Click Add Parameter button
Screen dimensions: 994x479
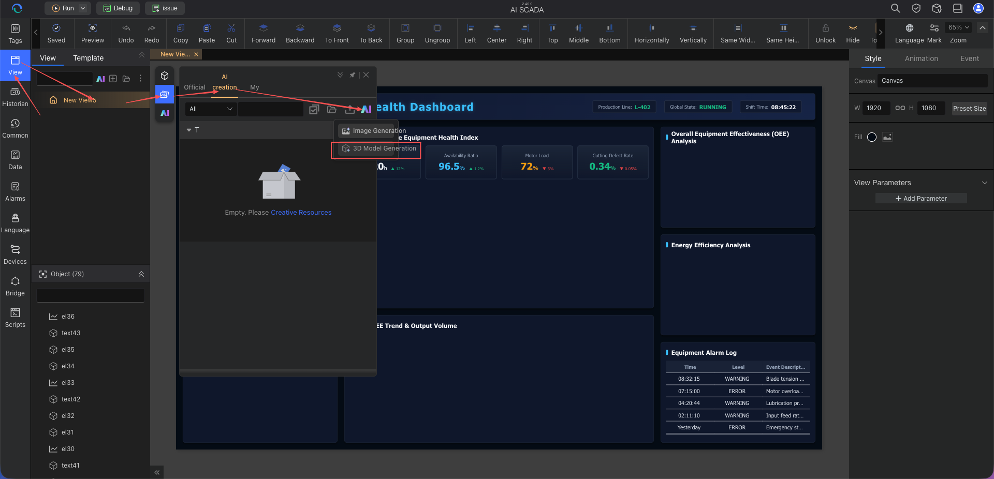click(921, 199)
